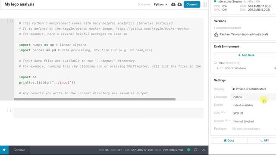
Task: Toggle the Internet blocked setting
Action: coord(243,121)
